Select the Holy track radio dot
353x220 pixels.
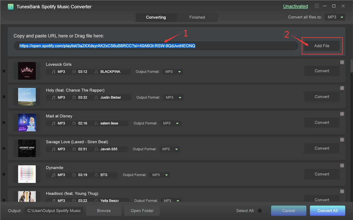click(x=4, y=97)
